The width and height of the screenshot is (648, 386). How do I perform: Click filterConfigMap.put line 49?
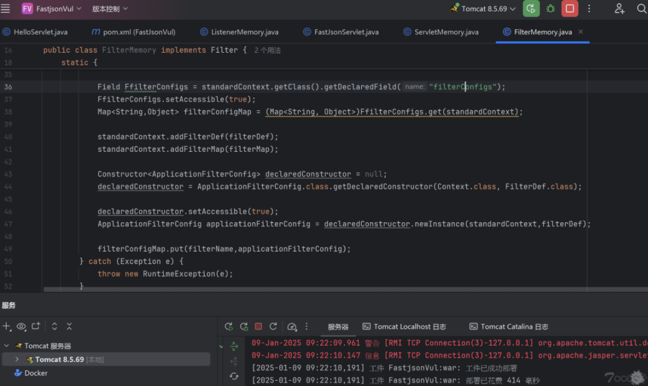tap(224, 249)
